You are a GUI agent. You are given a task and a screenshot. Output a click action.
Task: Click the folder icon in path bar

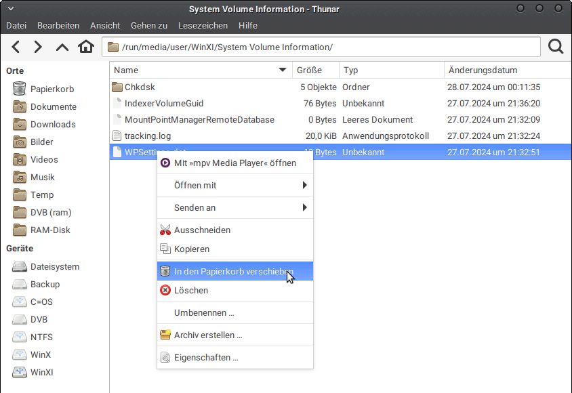[x=113, y=47]
